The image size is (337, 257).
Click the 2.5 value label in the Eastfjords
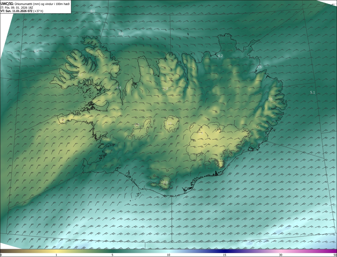[x=270, y=99]
